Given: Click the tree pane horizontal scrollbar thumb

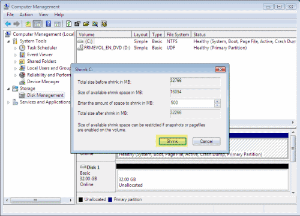Looking at the screenshot, I should coord(35,200).
